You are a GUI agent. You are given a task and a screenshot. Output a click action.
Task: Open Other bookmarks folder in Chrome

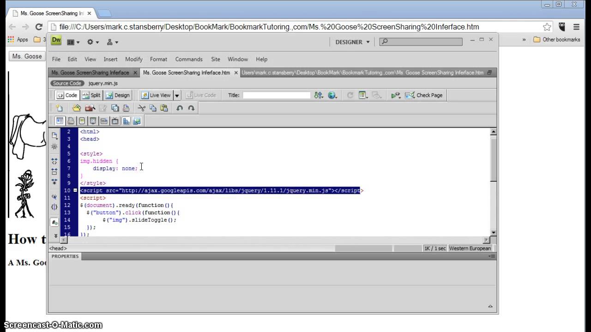[x=556, y=40]
